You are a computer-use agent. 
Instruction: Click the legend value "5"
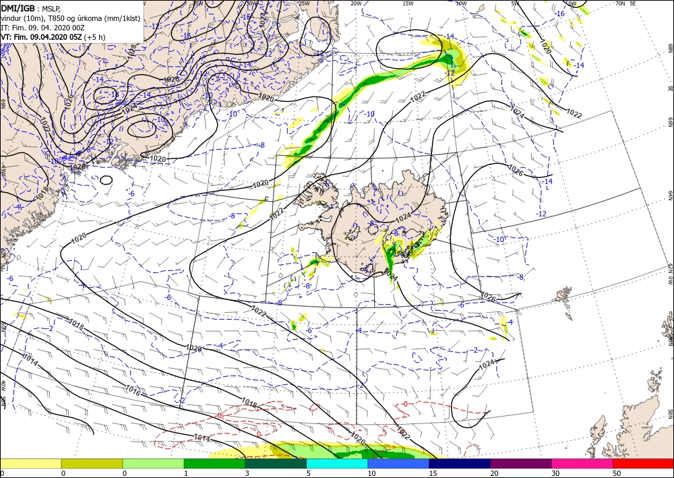click(x=309, y=473)
